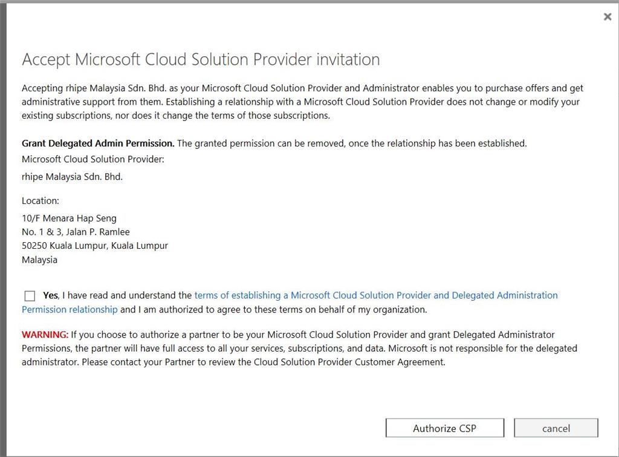
Task: Click the red 'WARNING:' label
Action: point(45,334)
